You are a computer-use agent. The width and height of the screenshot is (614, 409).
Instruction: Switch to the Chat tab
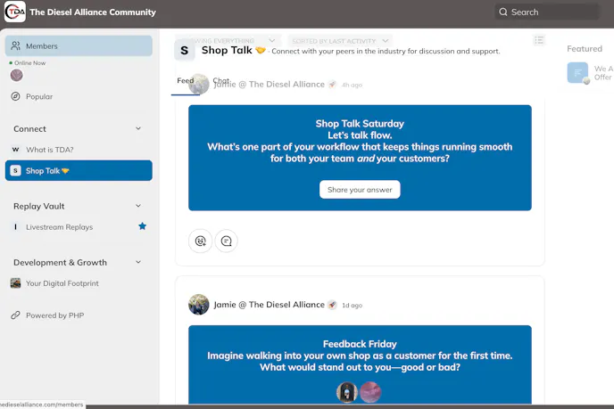pos(220,81)
